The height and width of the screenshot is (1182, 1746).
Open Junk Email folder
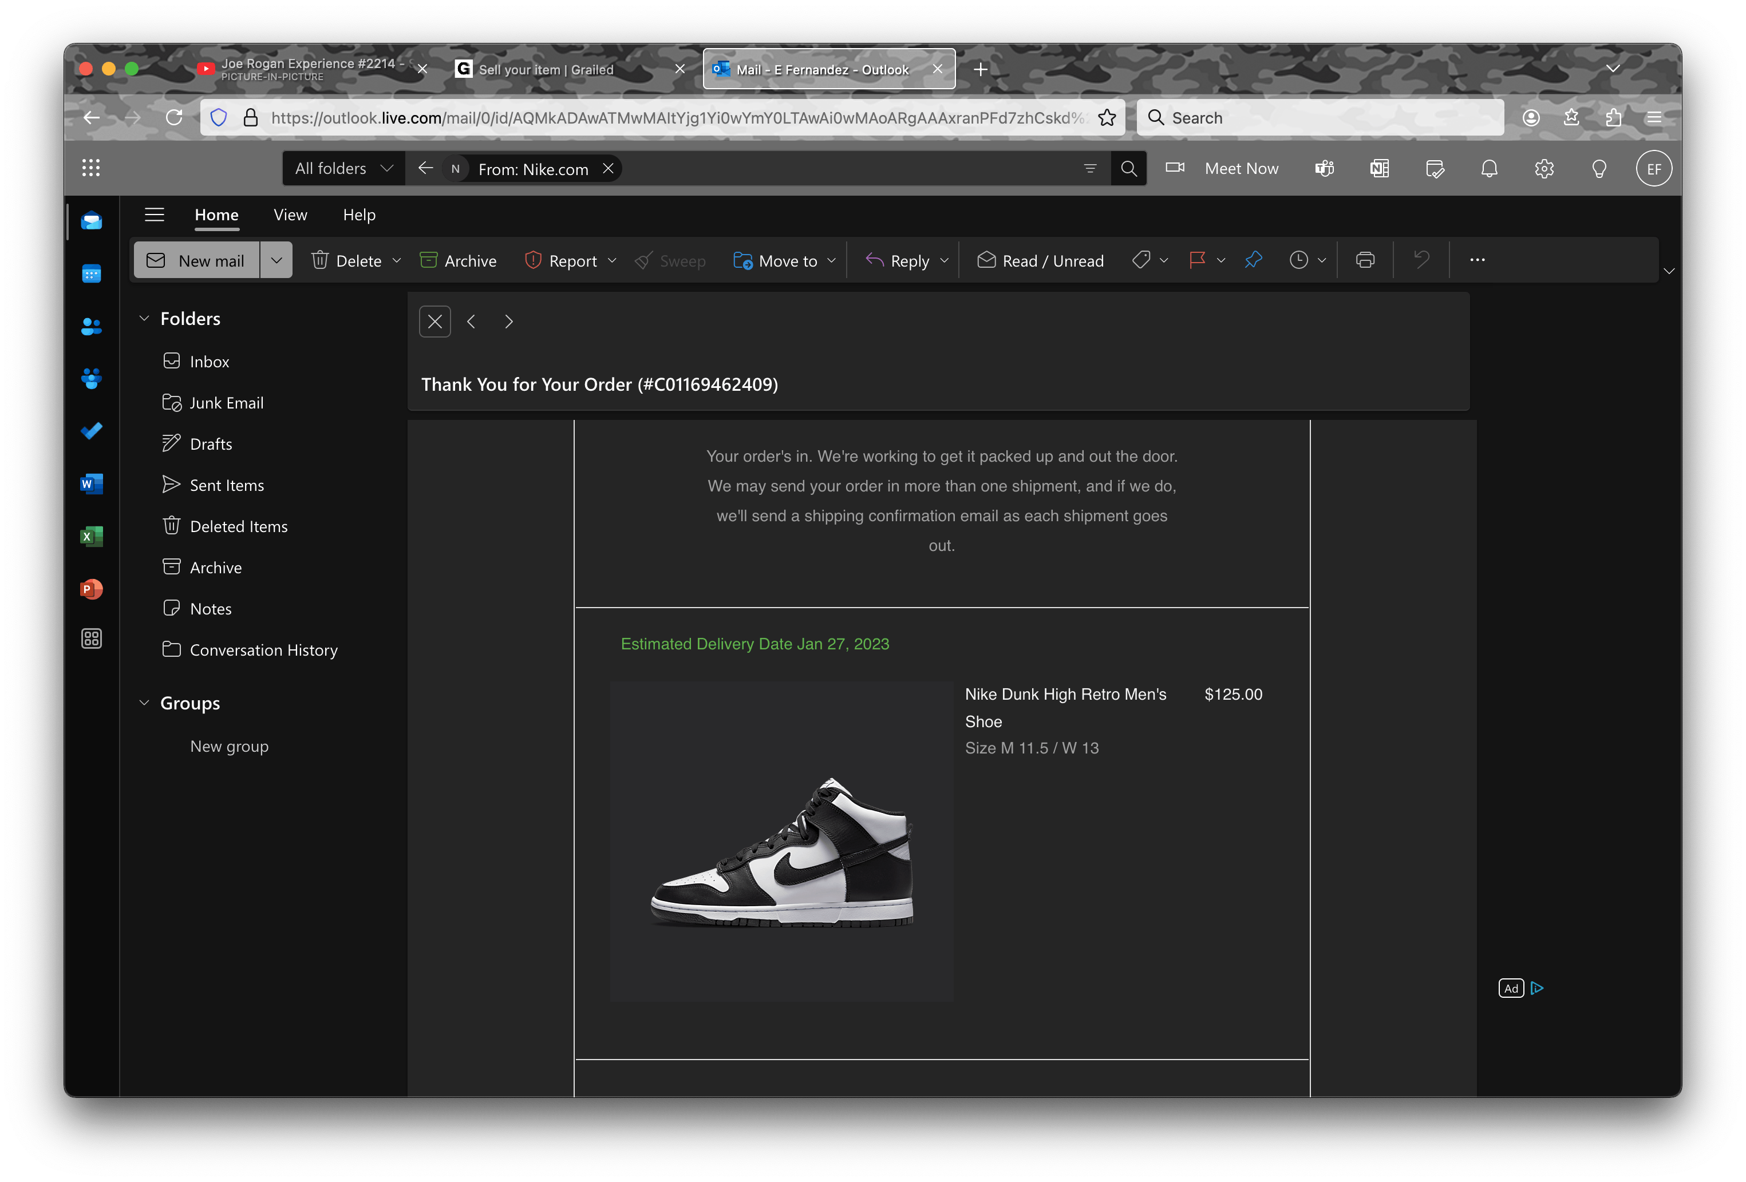click(226, 403)
